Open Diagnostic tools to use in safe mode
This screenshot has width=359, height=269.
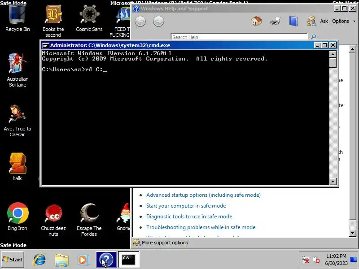pos(189,217)
